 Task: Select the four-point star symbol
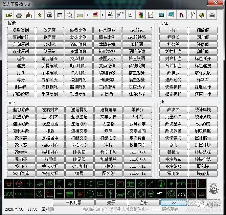[141, 184]
